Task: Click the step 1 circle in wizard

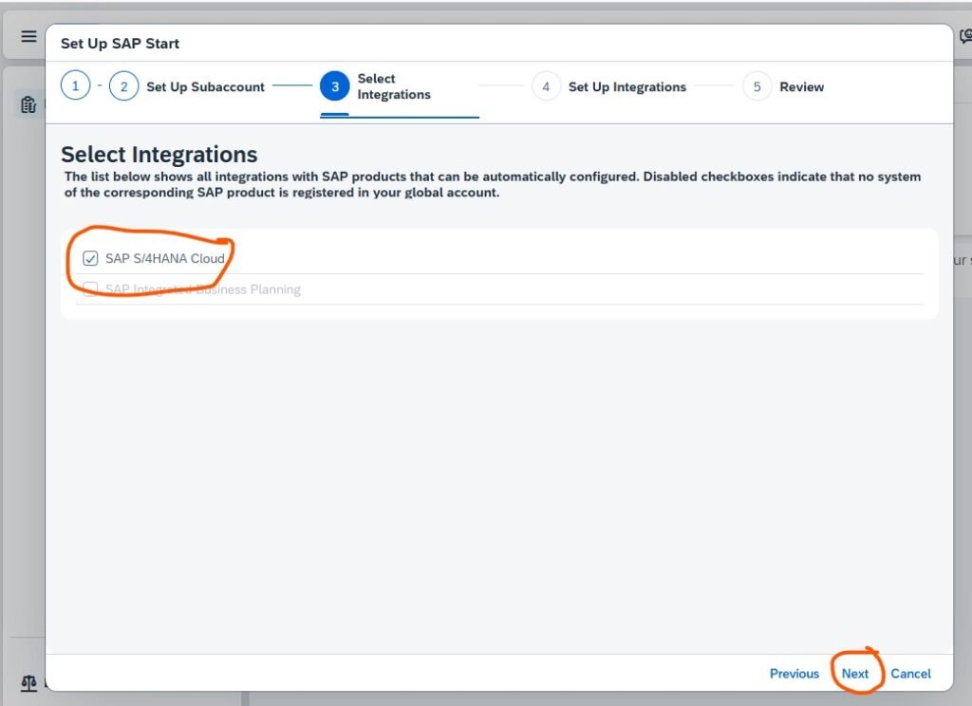Action: [76, 86]
